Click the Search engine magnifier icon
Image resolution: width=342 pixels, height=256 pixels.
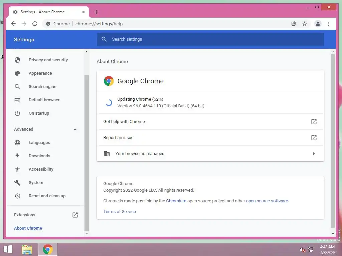point(17,86)
